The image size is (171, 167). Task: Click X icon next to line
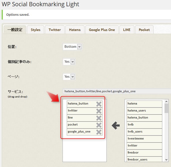99,118
